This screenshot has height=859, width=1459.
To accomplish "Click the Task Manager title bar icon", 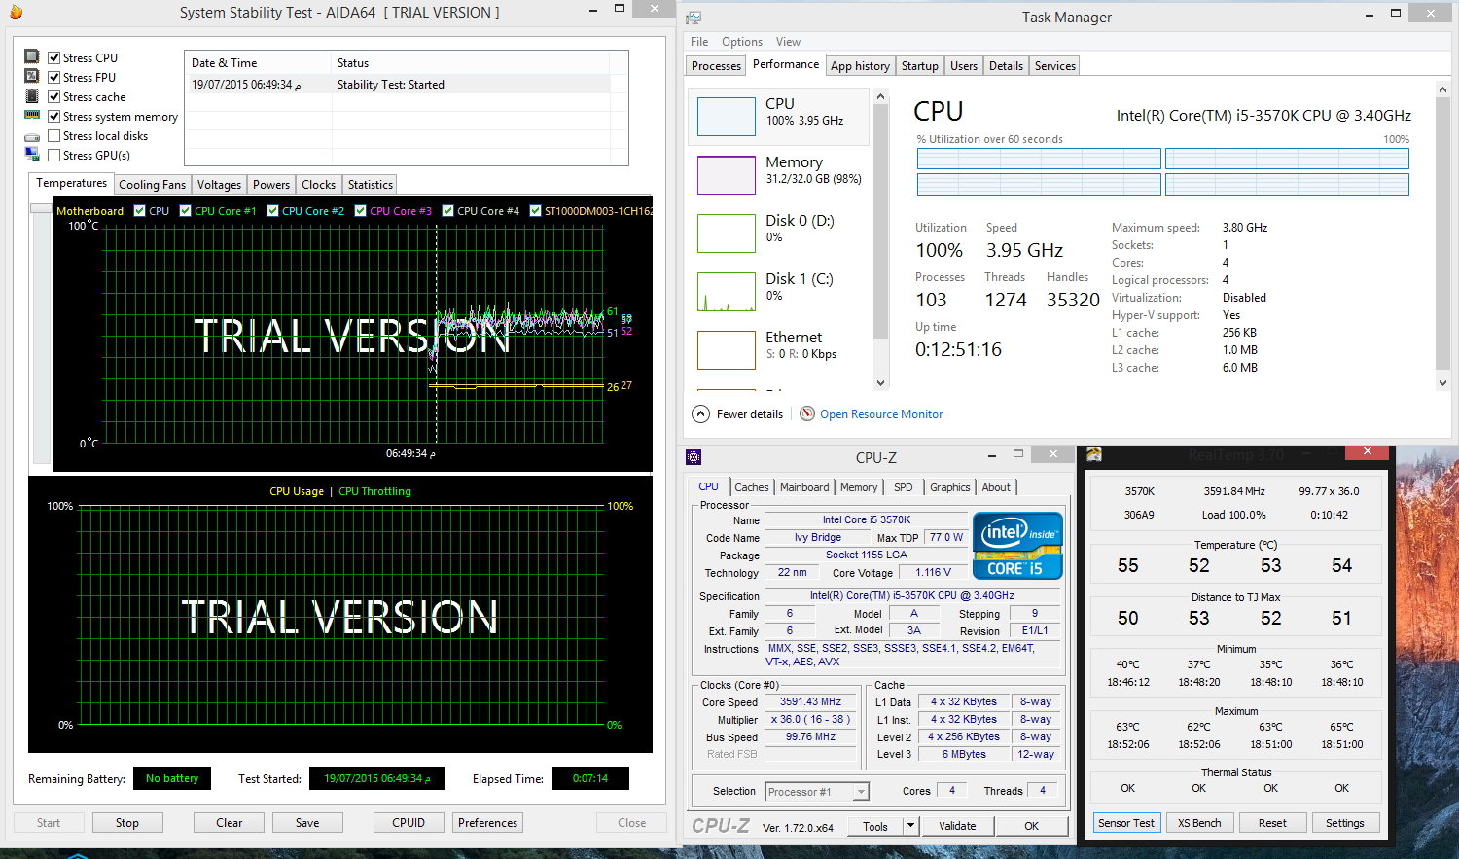I will [694, 18].
